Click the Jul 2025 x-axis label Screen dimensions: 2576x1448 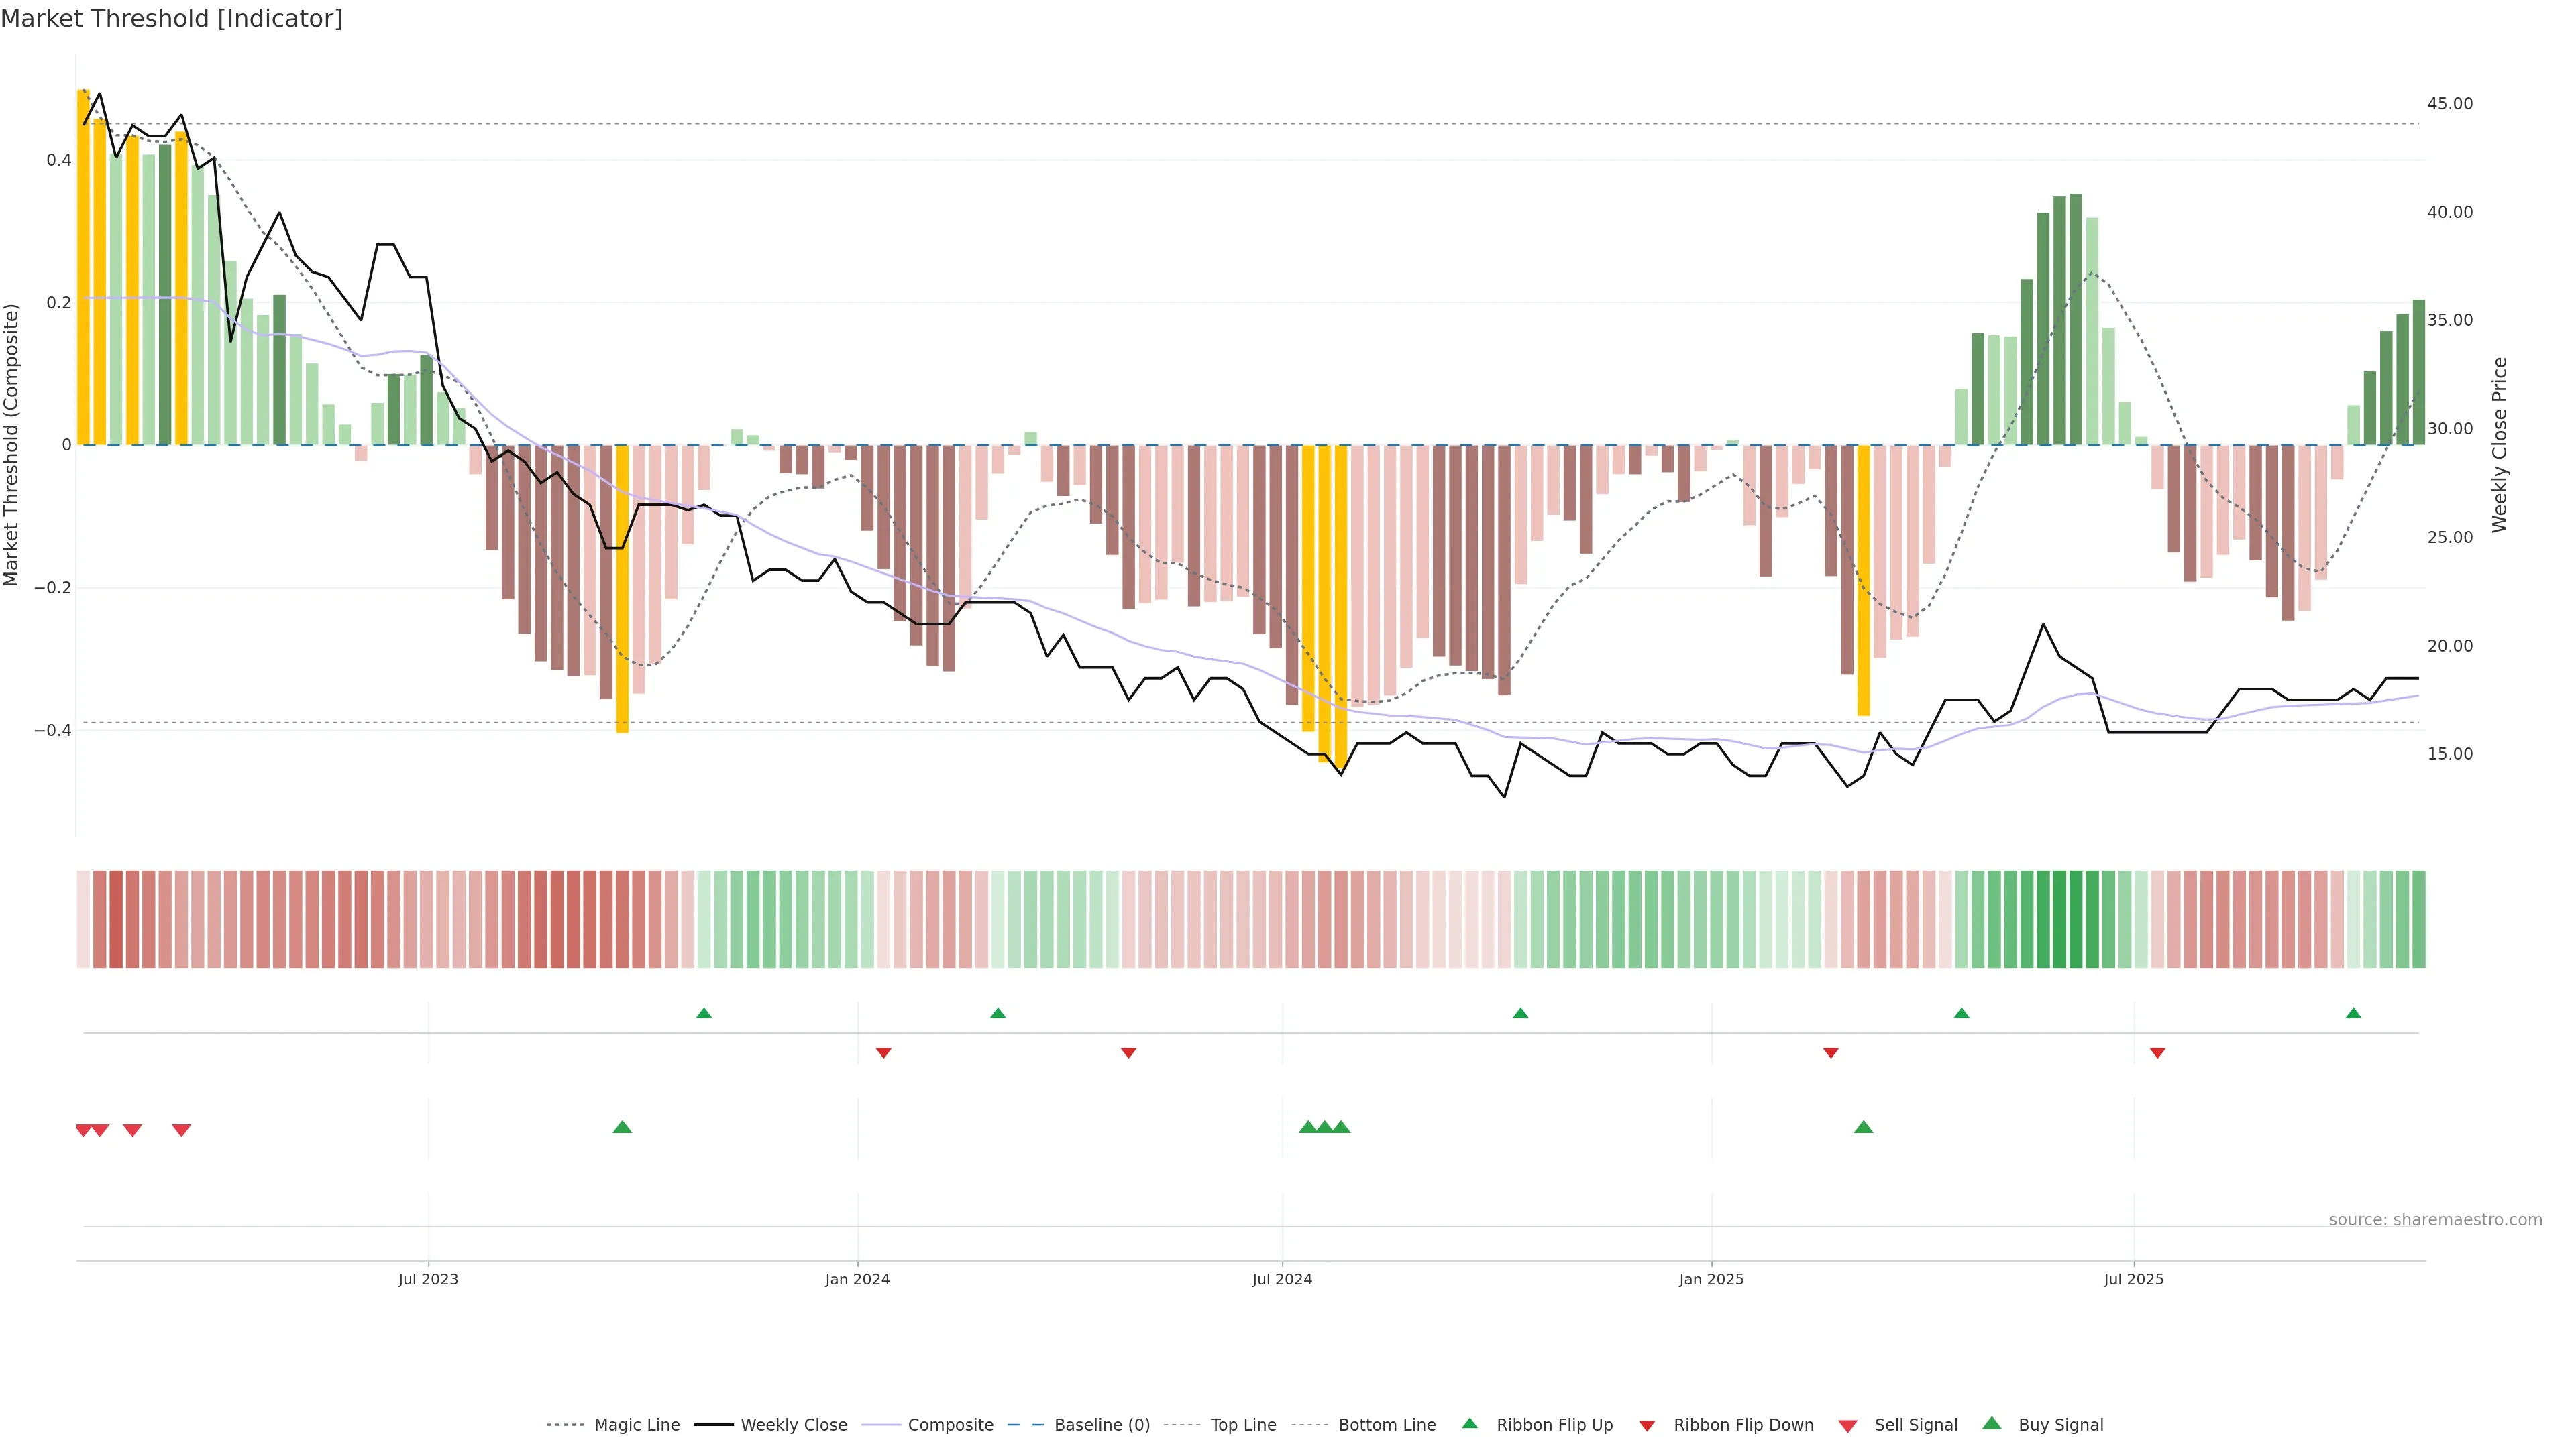point(2133,1279)
